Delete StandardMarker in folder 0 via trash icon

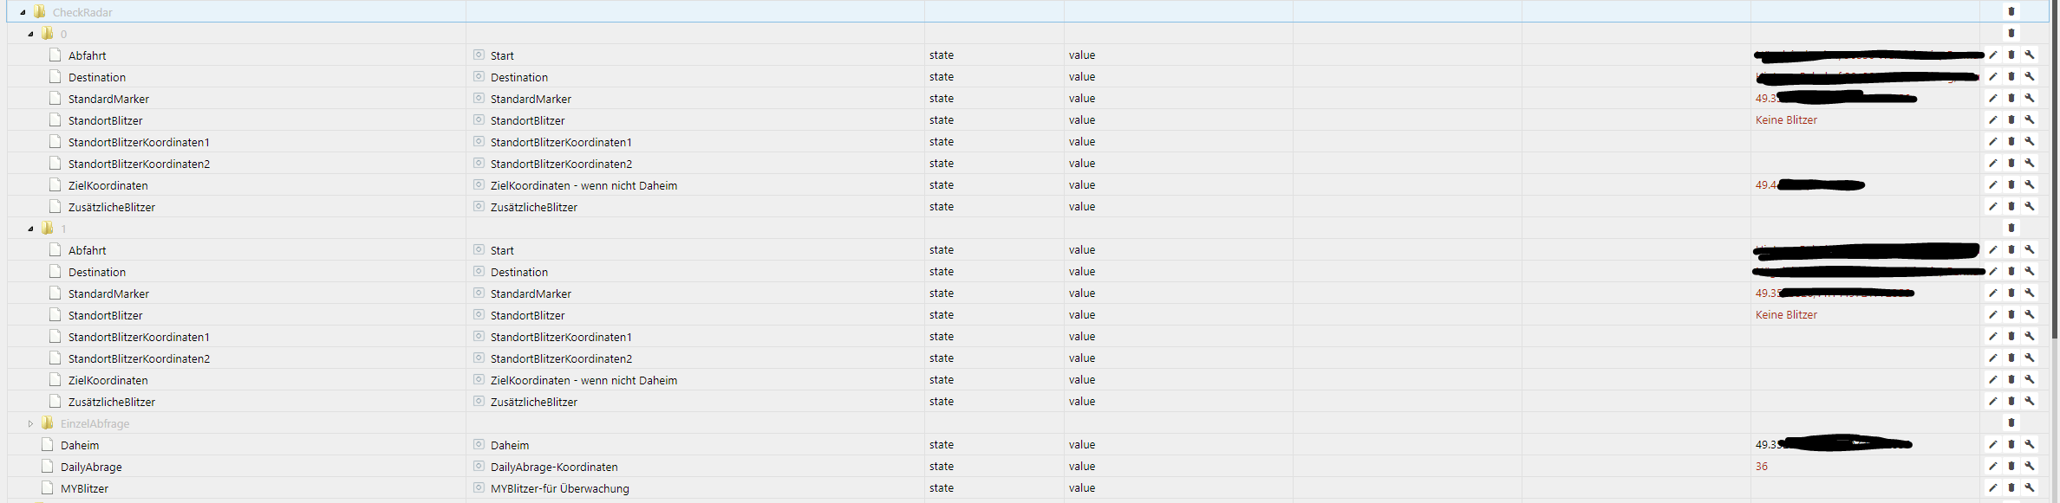tap(2011, 98)
